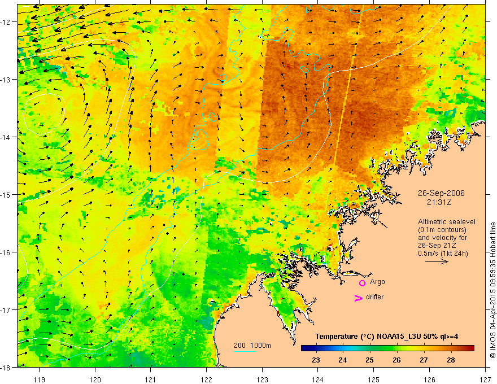Click the longitude '121' axis label
Viewport: 497px width, 384px height.
click(151, 379)
